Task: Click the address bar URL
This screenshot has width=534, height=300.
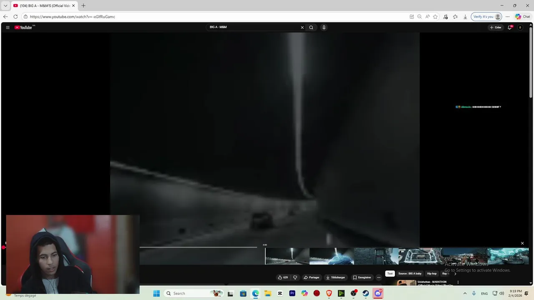Action: [x=72, y=17]
